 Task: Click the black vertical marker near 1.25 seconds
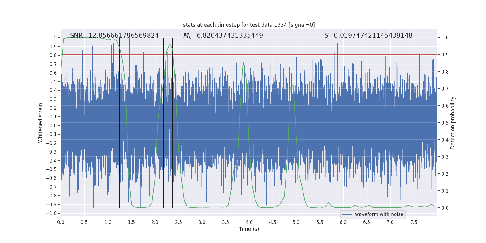tap(120, 123)
